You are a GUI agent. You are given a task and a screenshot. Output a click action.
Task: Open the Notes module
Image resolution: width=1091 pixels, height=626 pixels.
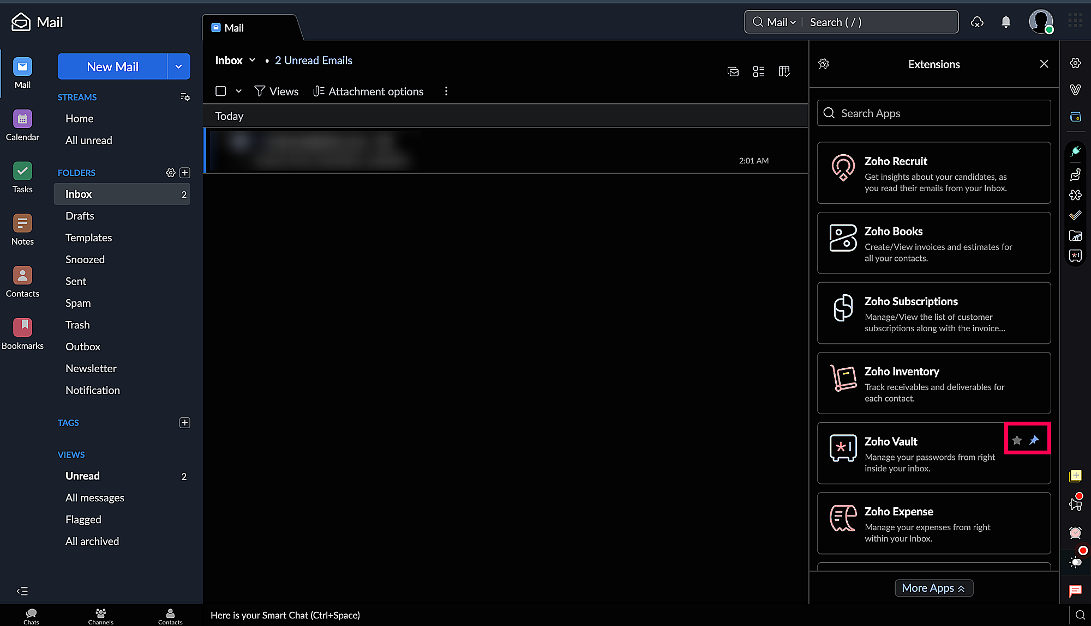[x=22, y=230]
